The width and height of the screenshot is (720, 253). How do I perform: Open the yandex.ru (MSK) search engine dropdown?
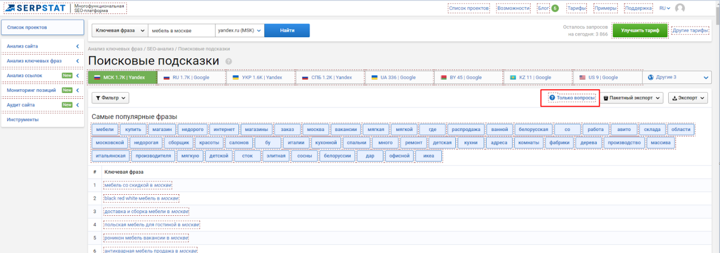240,30
